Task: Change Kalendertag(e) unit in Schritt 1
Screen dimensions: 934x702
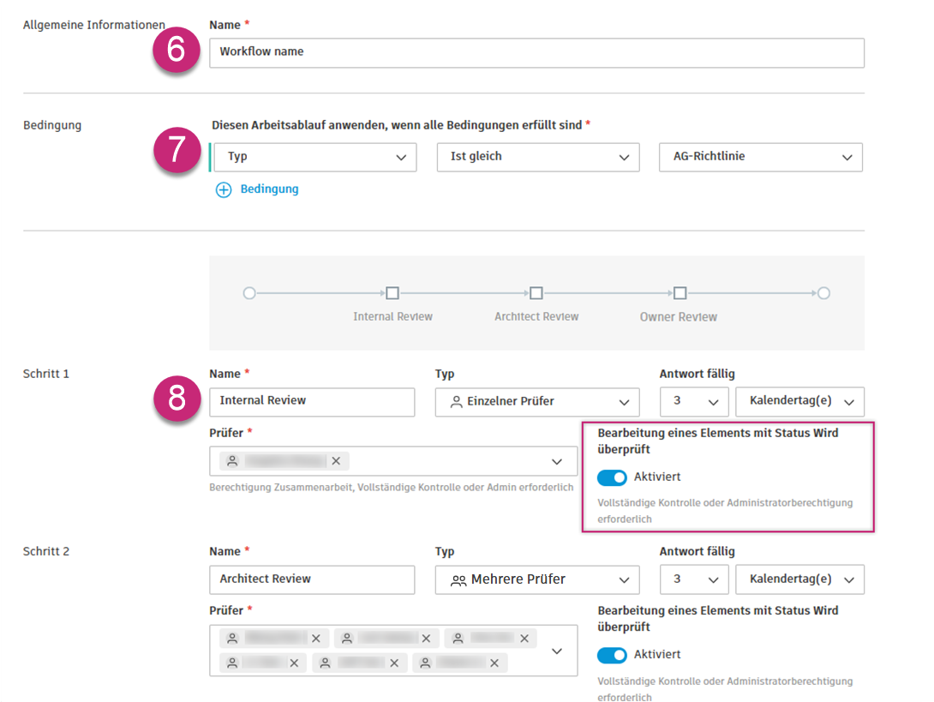Action: (799, 402)
